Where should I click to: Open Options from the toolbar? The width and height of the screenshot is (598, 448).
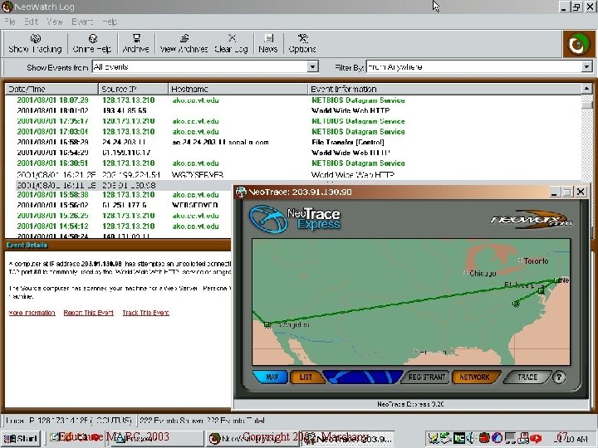coord(302,44)
